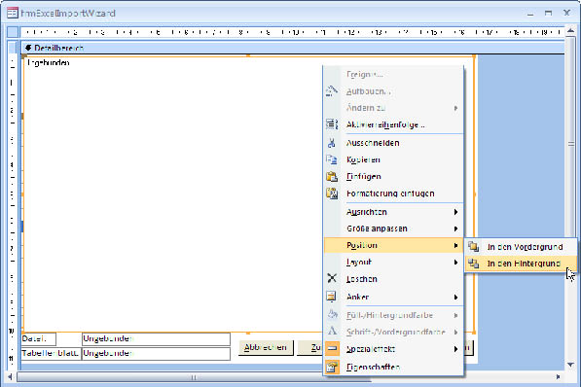Image resolution: width=581 pixels, height=387 pixels.
Task: Click the Anker icon
Action: tap(331, 297)
